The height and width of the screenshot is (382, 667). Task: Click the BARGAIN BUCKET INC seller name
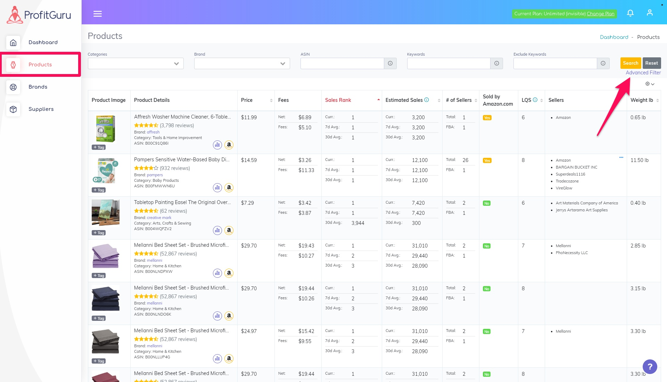(x=576, y=167)
